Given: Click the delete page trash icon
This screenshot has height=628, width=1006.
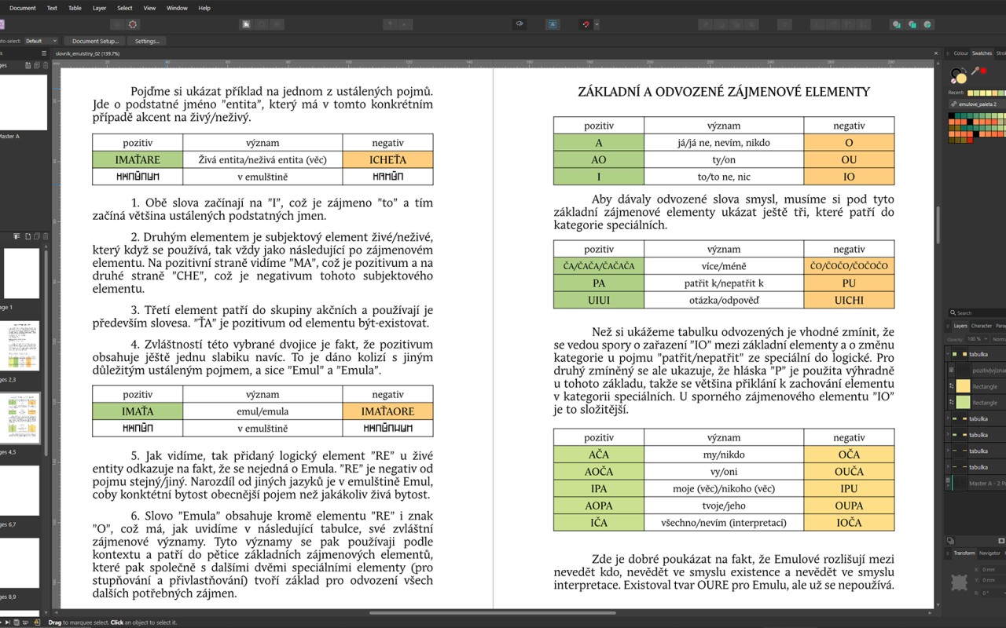Looking at the screenshot, I should (45, 236).
